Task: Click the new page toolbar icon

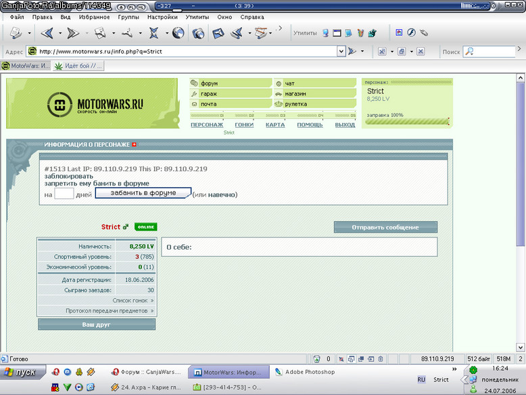Action: (x=16, y=33)
